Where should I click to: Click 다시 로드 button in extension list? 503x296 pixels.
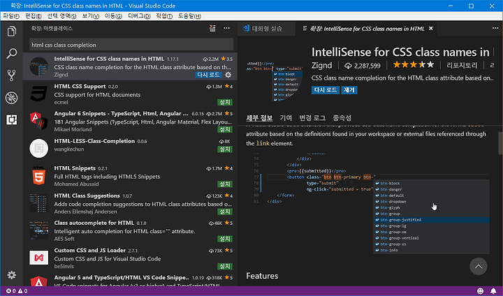[208, 75]
